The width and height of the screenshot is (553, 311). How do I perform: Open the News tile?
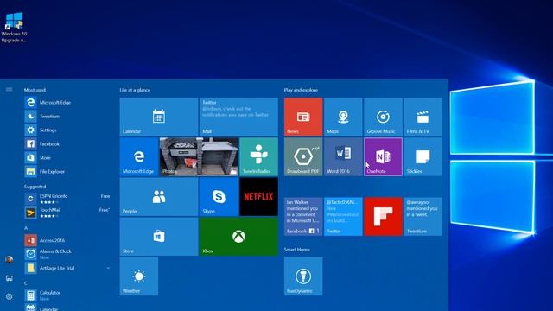coord(303,117)
